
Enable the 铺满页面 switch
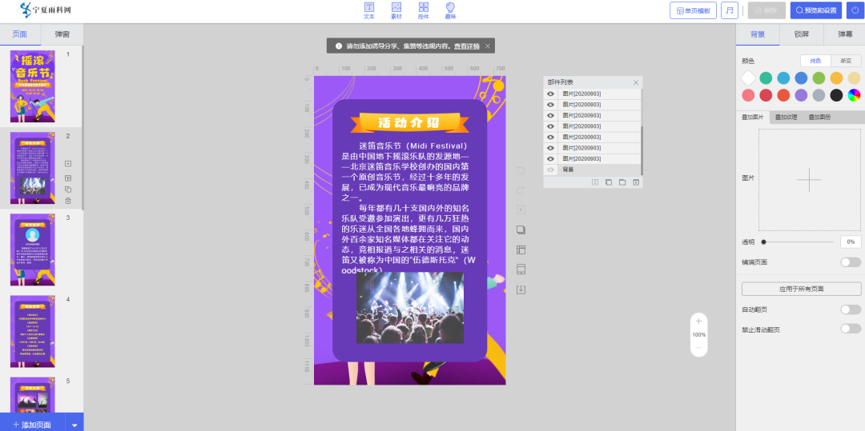coord(851,262)
